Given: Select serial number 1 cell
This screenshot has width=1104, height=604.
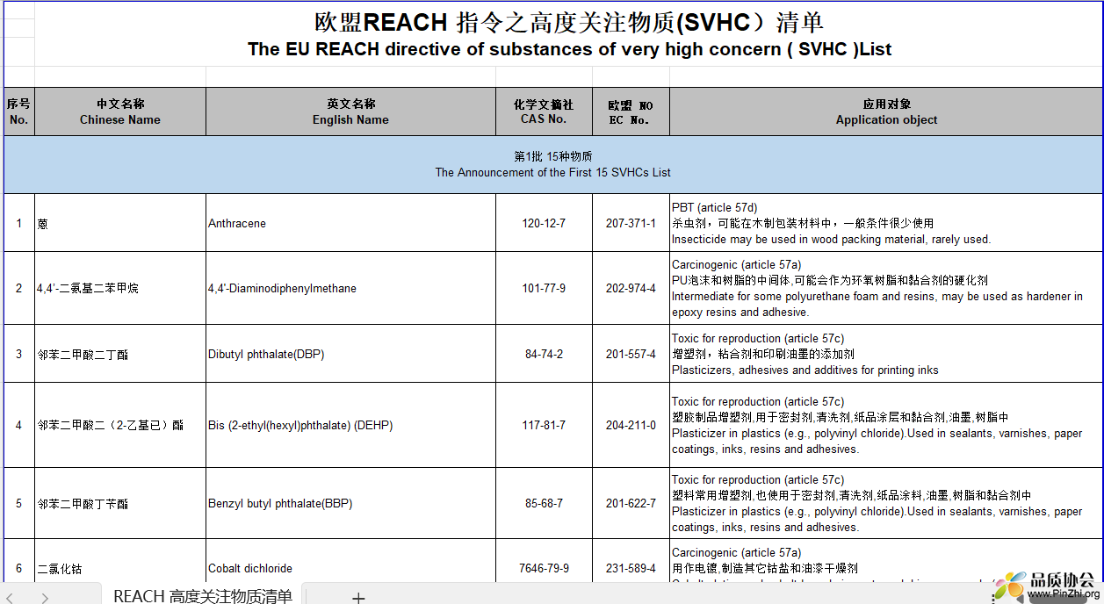Looking at the screenshot, I should [19, 223].
